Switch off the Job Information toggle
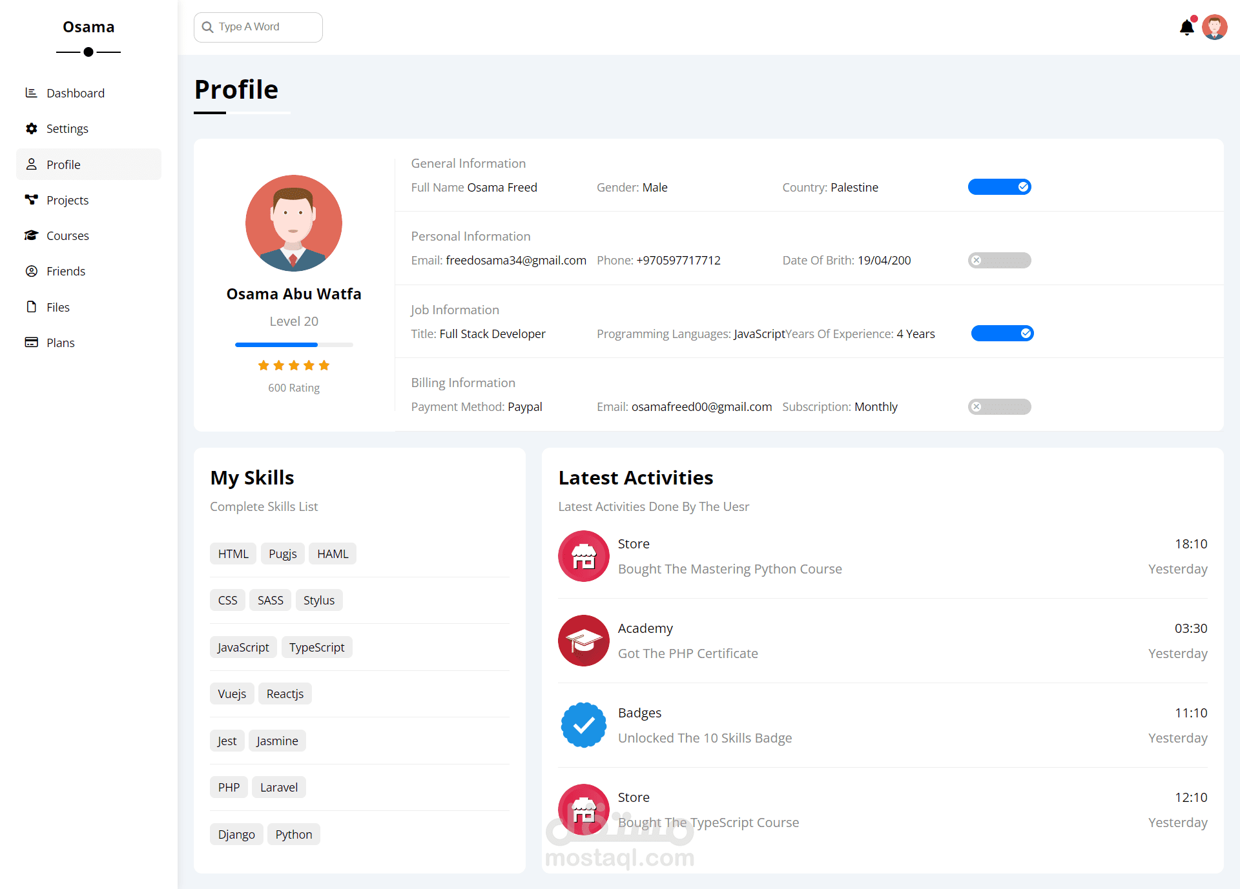 [x=1002, y=334]
